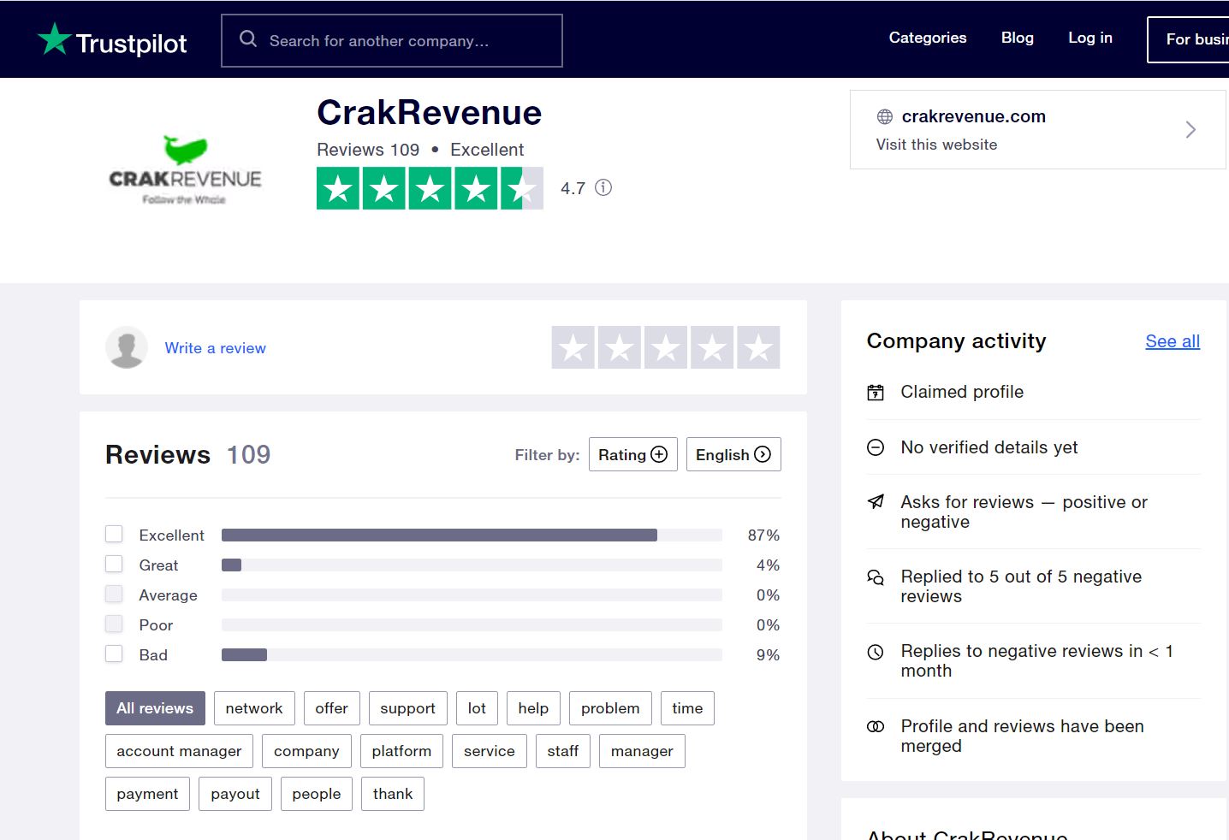Filter reviews by the platform tag
Image resolution: width=1229 pixels, height=840 pixels.
(401, 751)
